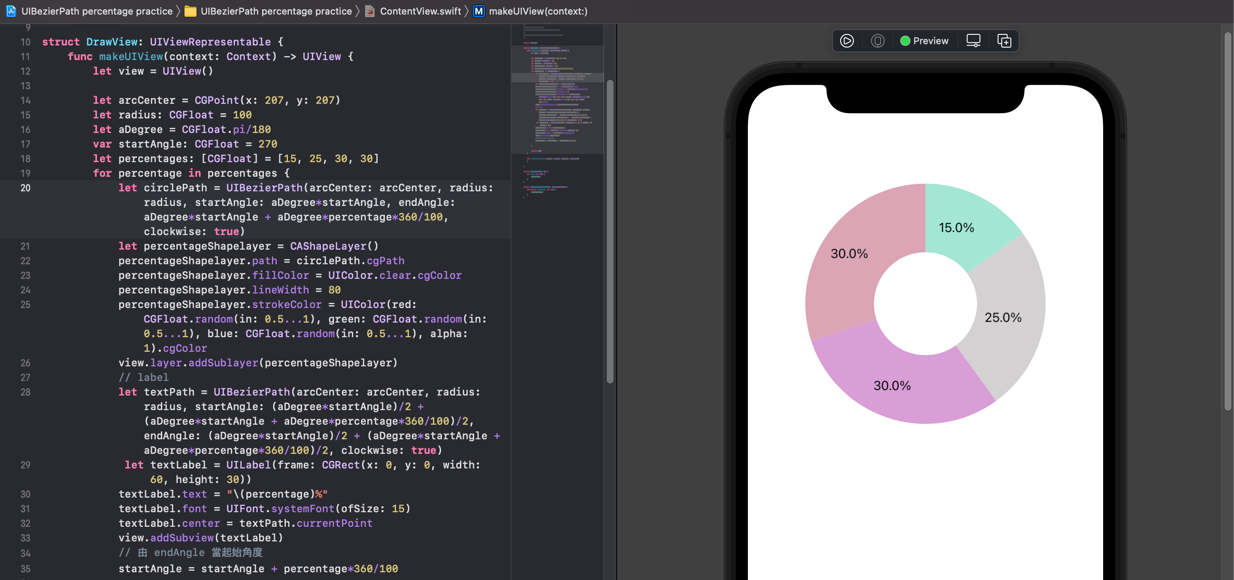The height and width of the screenshot is (580, 1234).
Task: Click the app project icon in the jump bar
Action: tap(11, 11)
